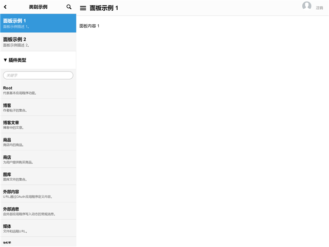Select 面板示例 1 in the sidebar

click(x=38, y=23)
